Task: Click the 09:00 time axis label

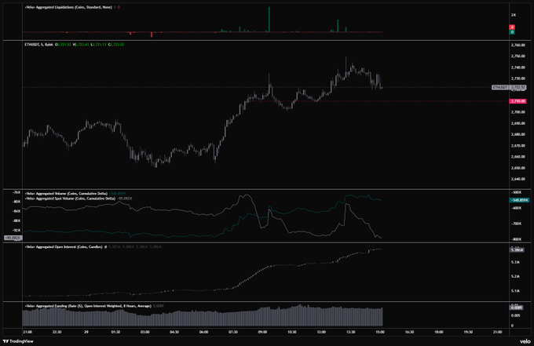Action: coord(262,332)
